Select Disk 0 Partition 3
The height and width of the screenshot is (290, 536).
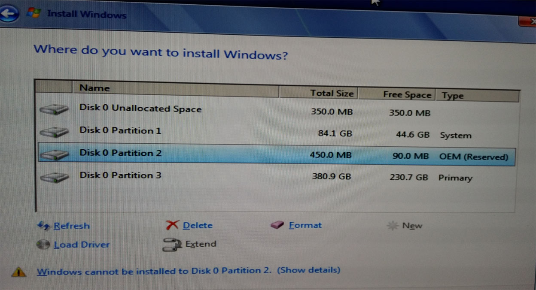tap(276, 176)
